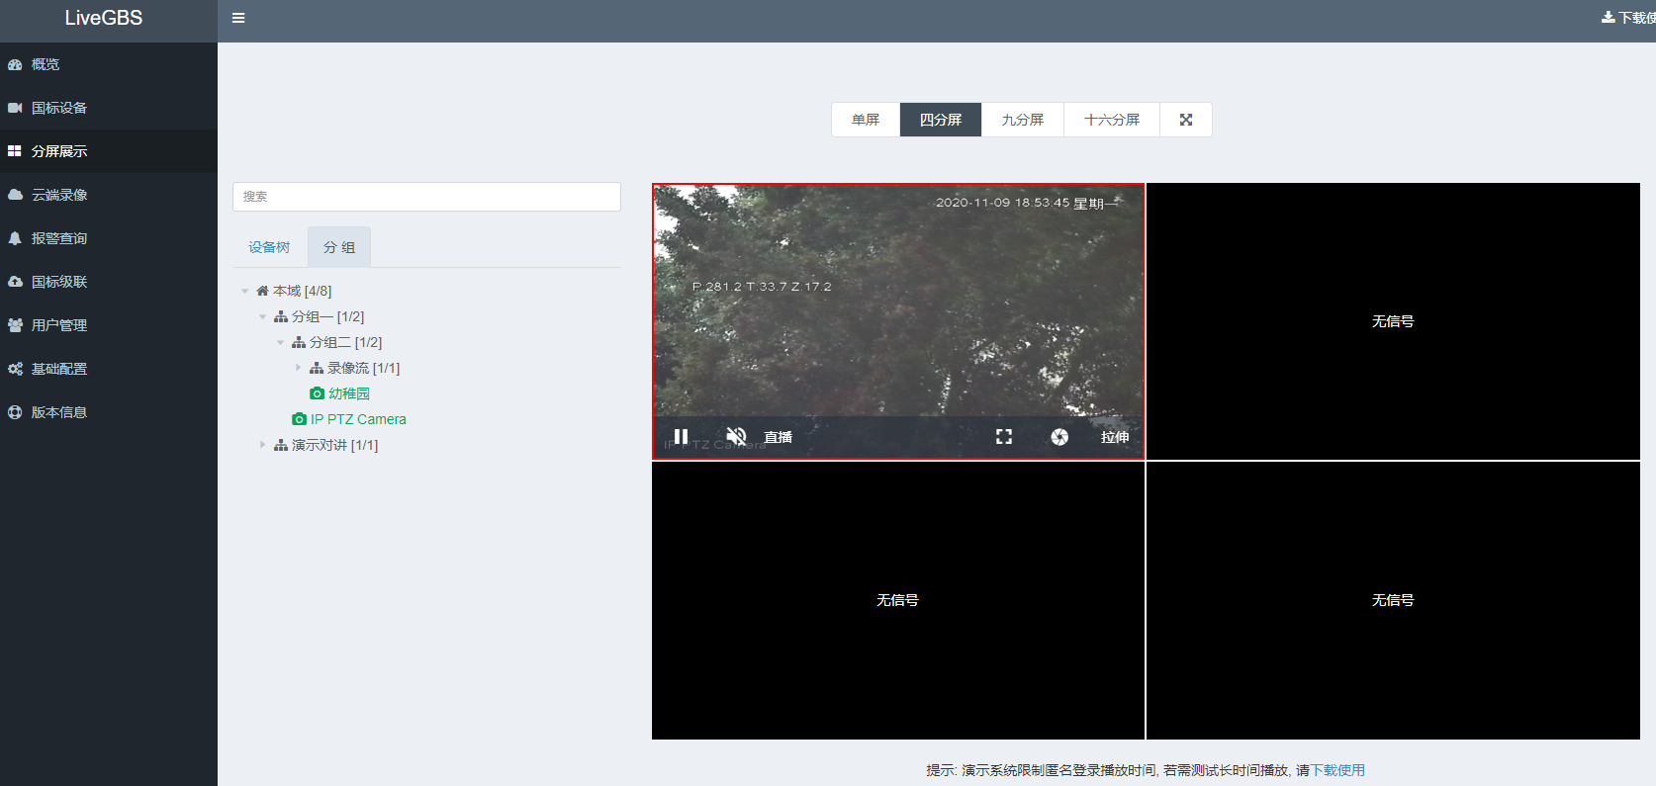Open 云端录像 in sidebar
Screen dimensions: 1656x786
click(x=109, y=195)
